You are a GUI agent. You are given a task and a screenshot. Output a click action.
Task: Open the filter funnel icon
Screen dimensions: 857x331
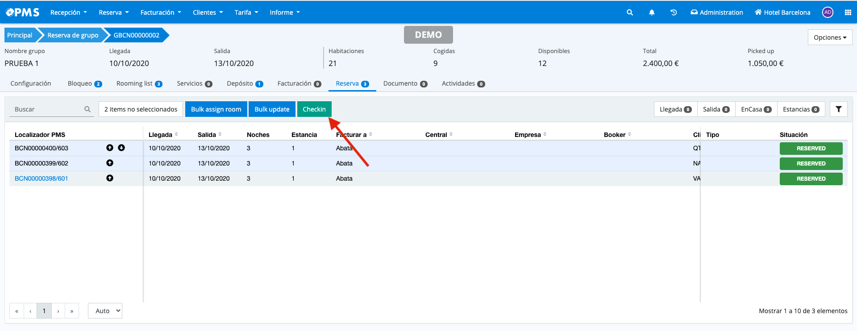(839, 109)
